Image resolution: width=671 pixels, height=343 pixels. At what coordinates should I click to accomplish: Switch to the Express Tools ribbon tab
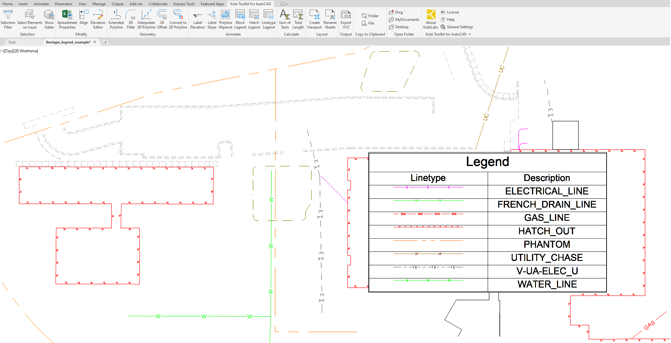click(184, 4)
